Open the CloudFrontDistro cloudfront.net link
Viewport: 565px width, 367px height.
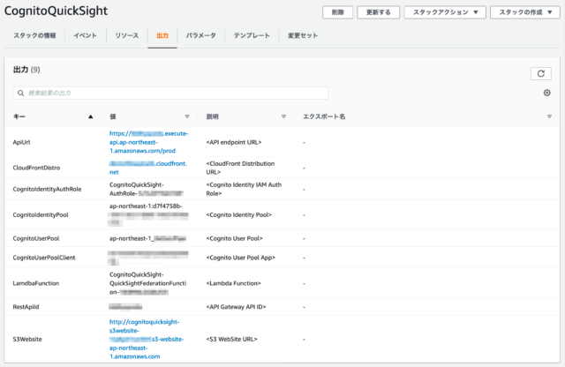pyautogui.click(x=147, y=168)
